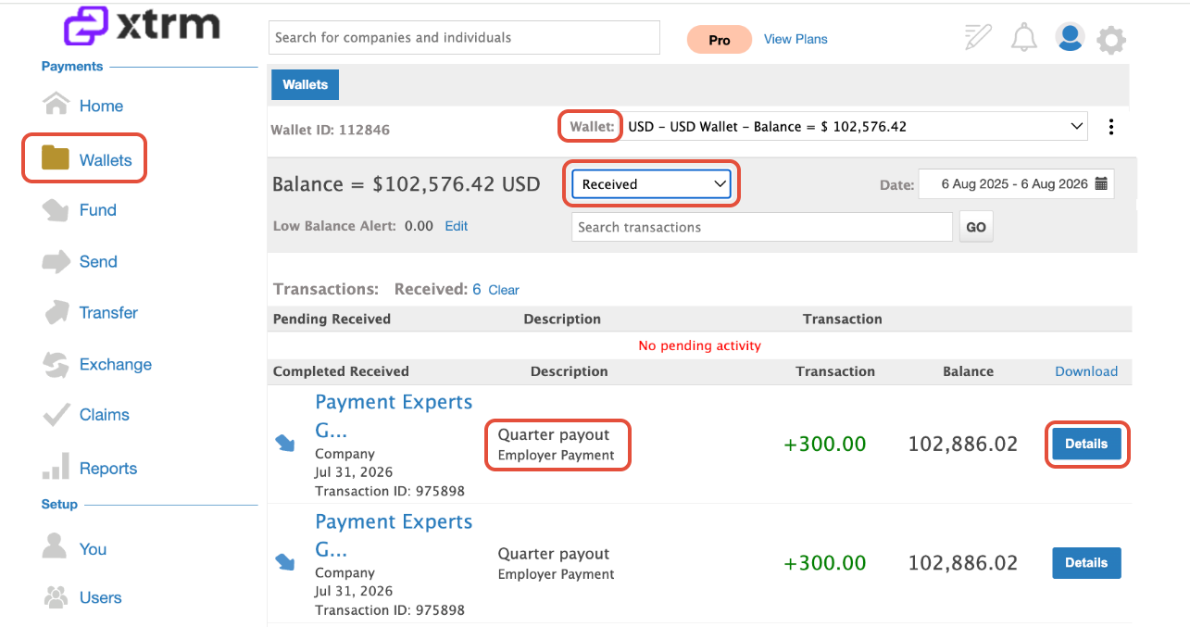The width and height of the screenshot is (1190, 627).
Task: Click second row +300.00 transaction amount
Action: (x=825, y=562)
